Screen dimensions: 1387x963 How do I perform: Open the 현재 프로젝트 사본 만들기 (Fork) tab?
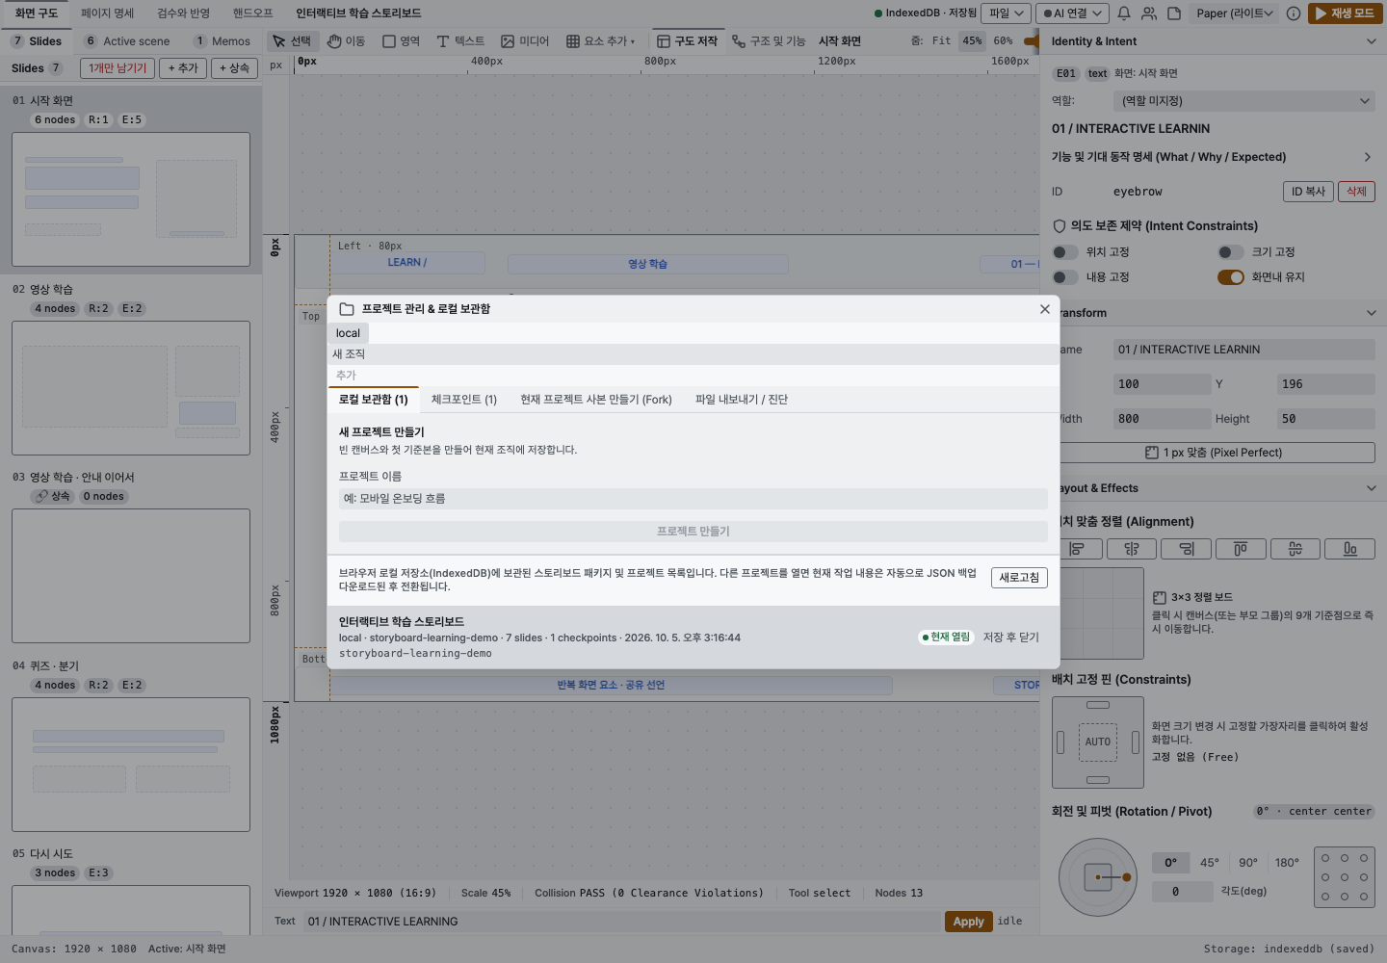pos(596,400)
